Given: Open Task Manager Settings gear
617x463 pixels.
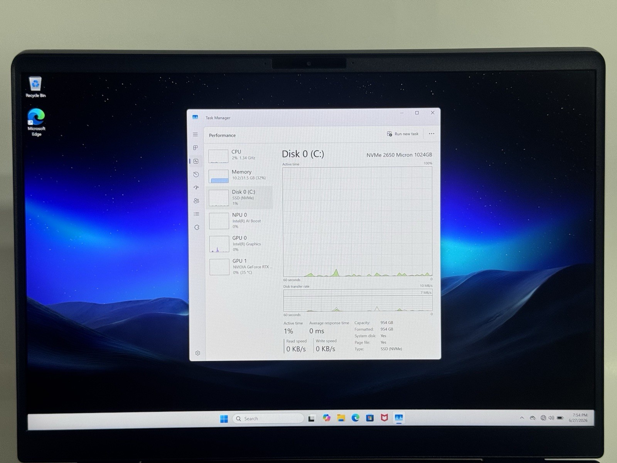Looking at the screenshot, I should (197, 353).
